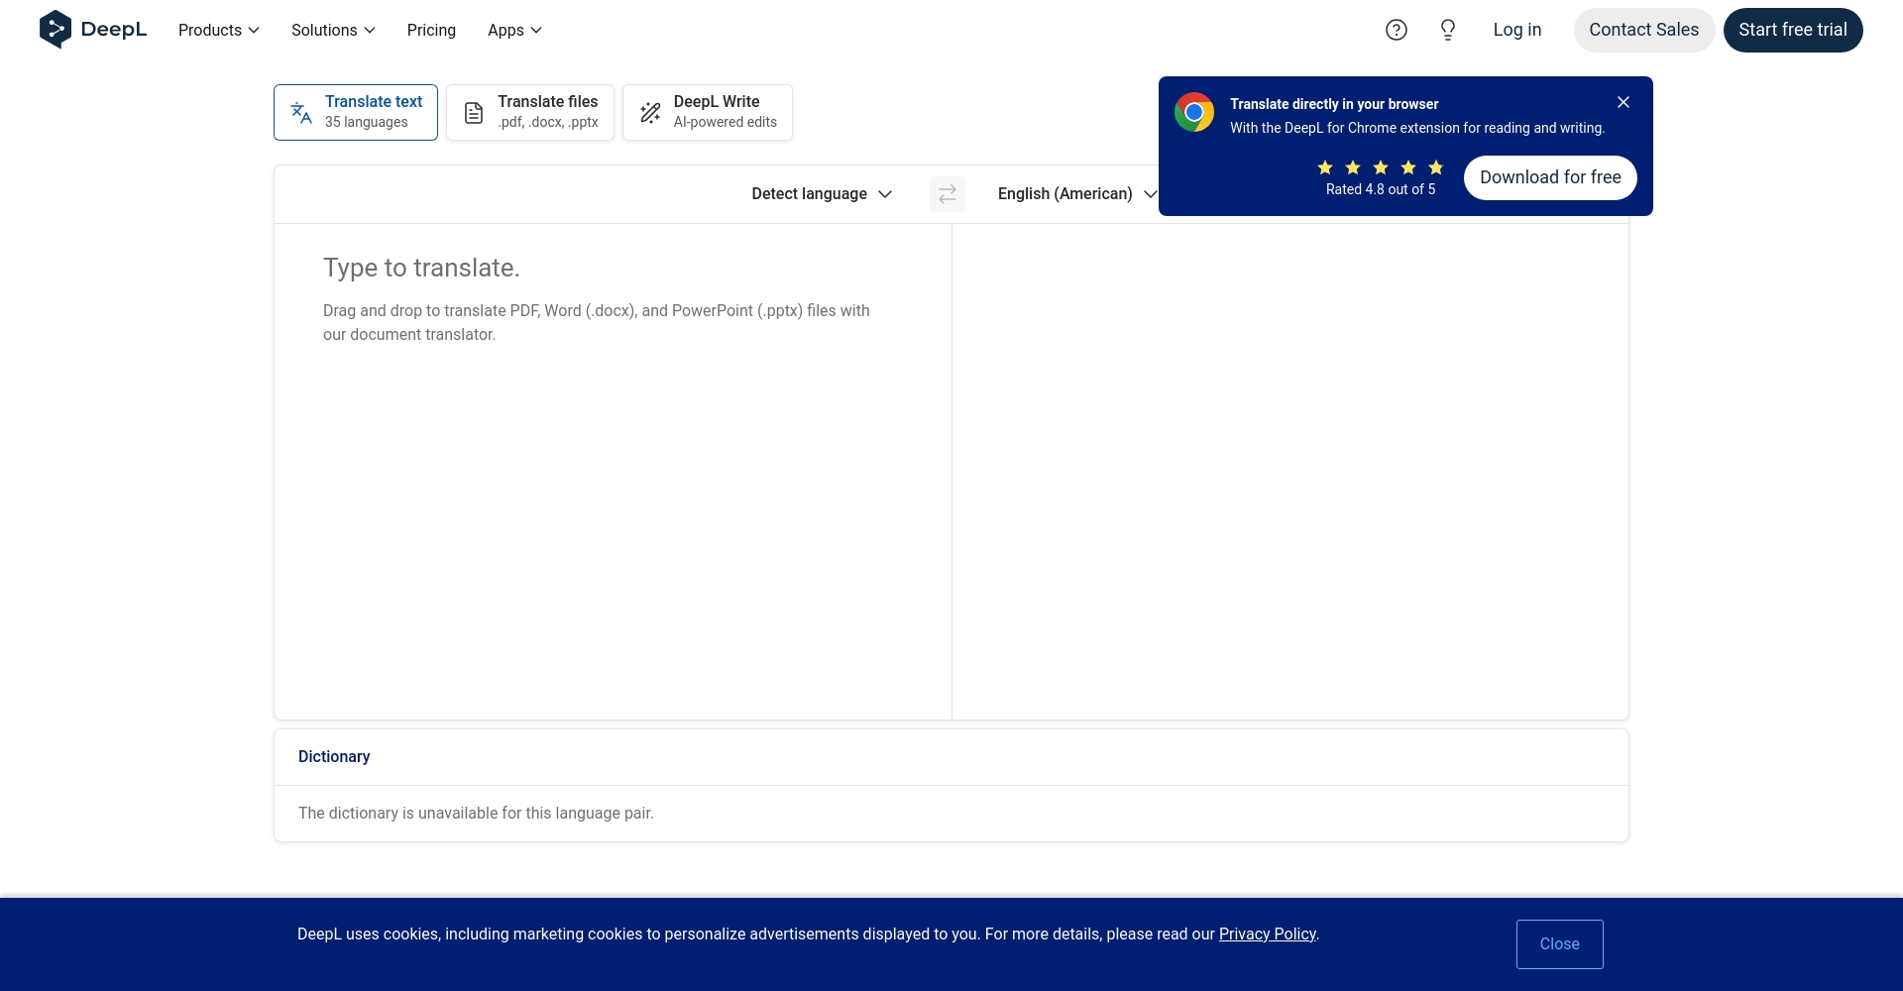Click the empty translation output pane
1903x991 pixels.
click(1290, 471)
